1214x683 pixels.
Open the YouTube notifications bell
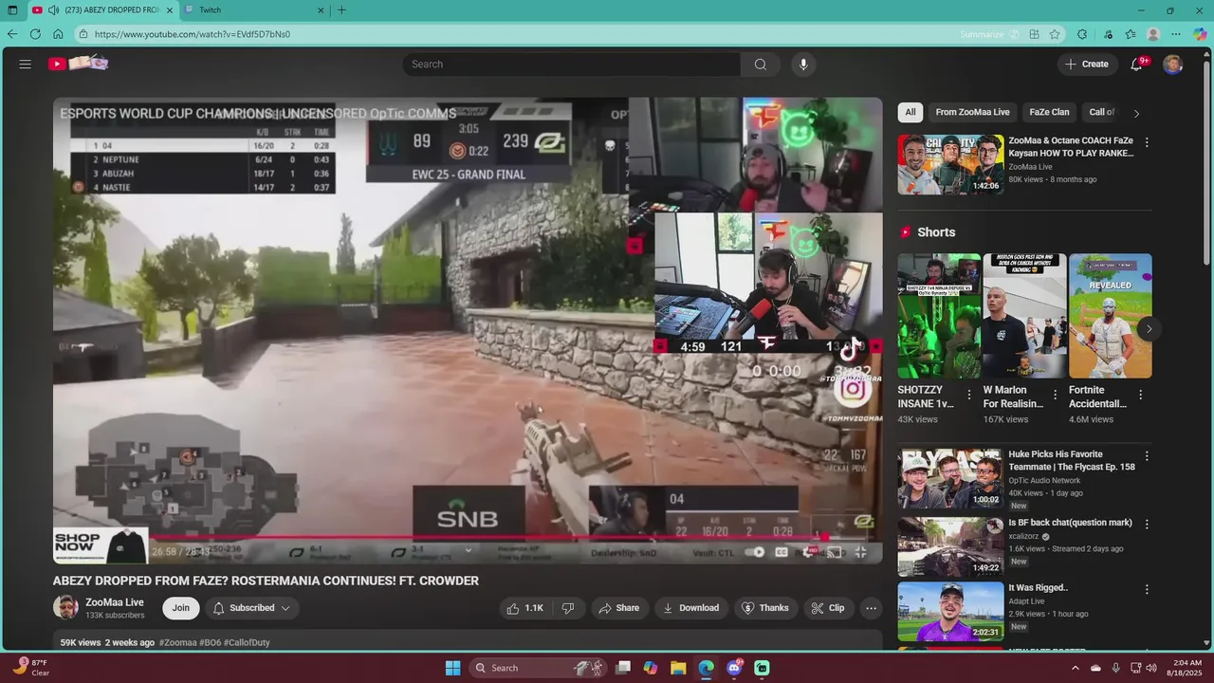tap(1136, 64)
